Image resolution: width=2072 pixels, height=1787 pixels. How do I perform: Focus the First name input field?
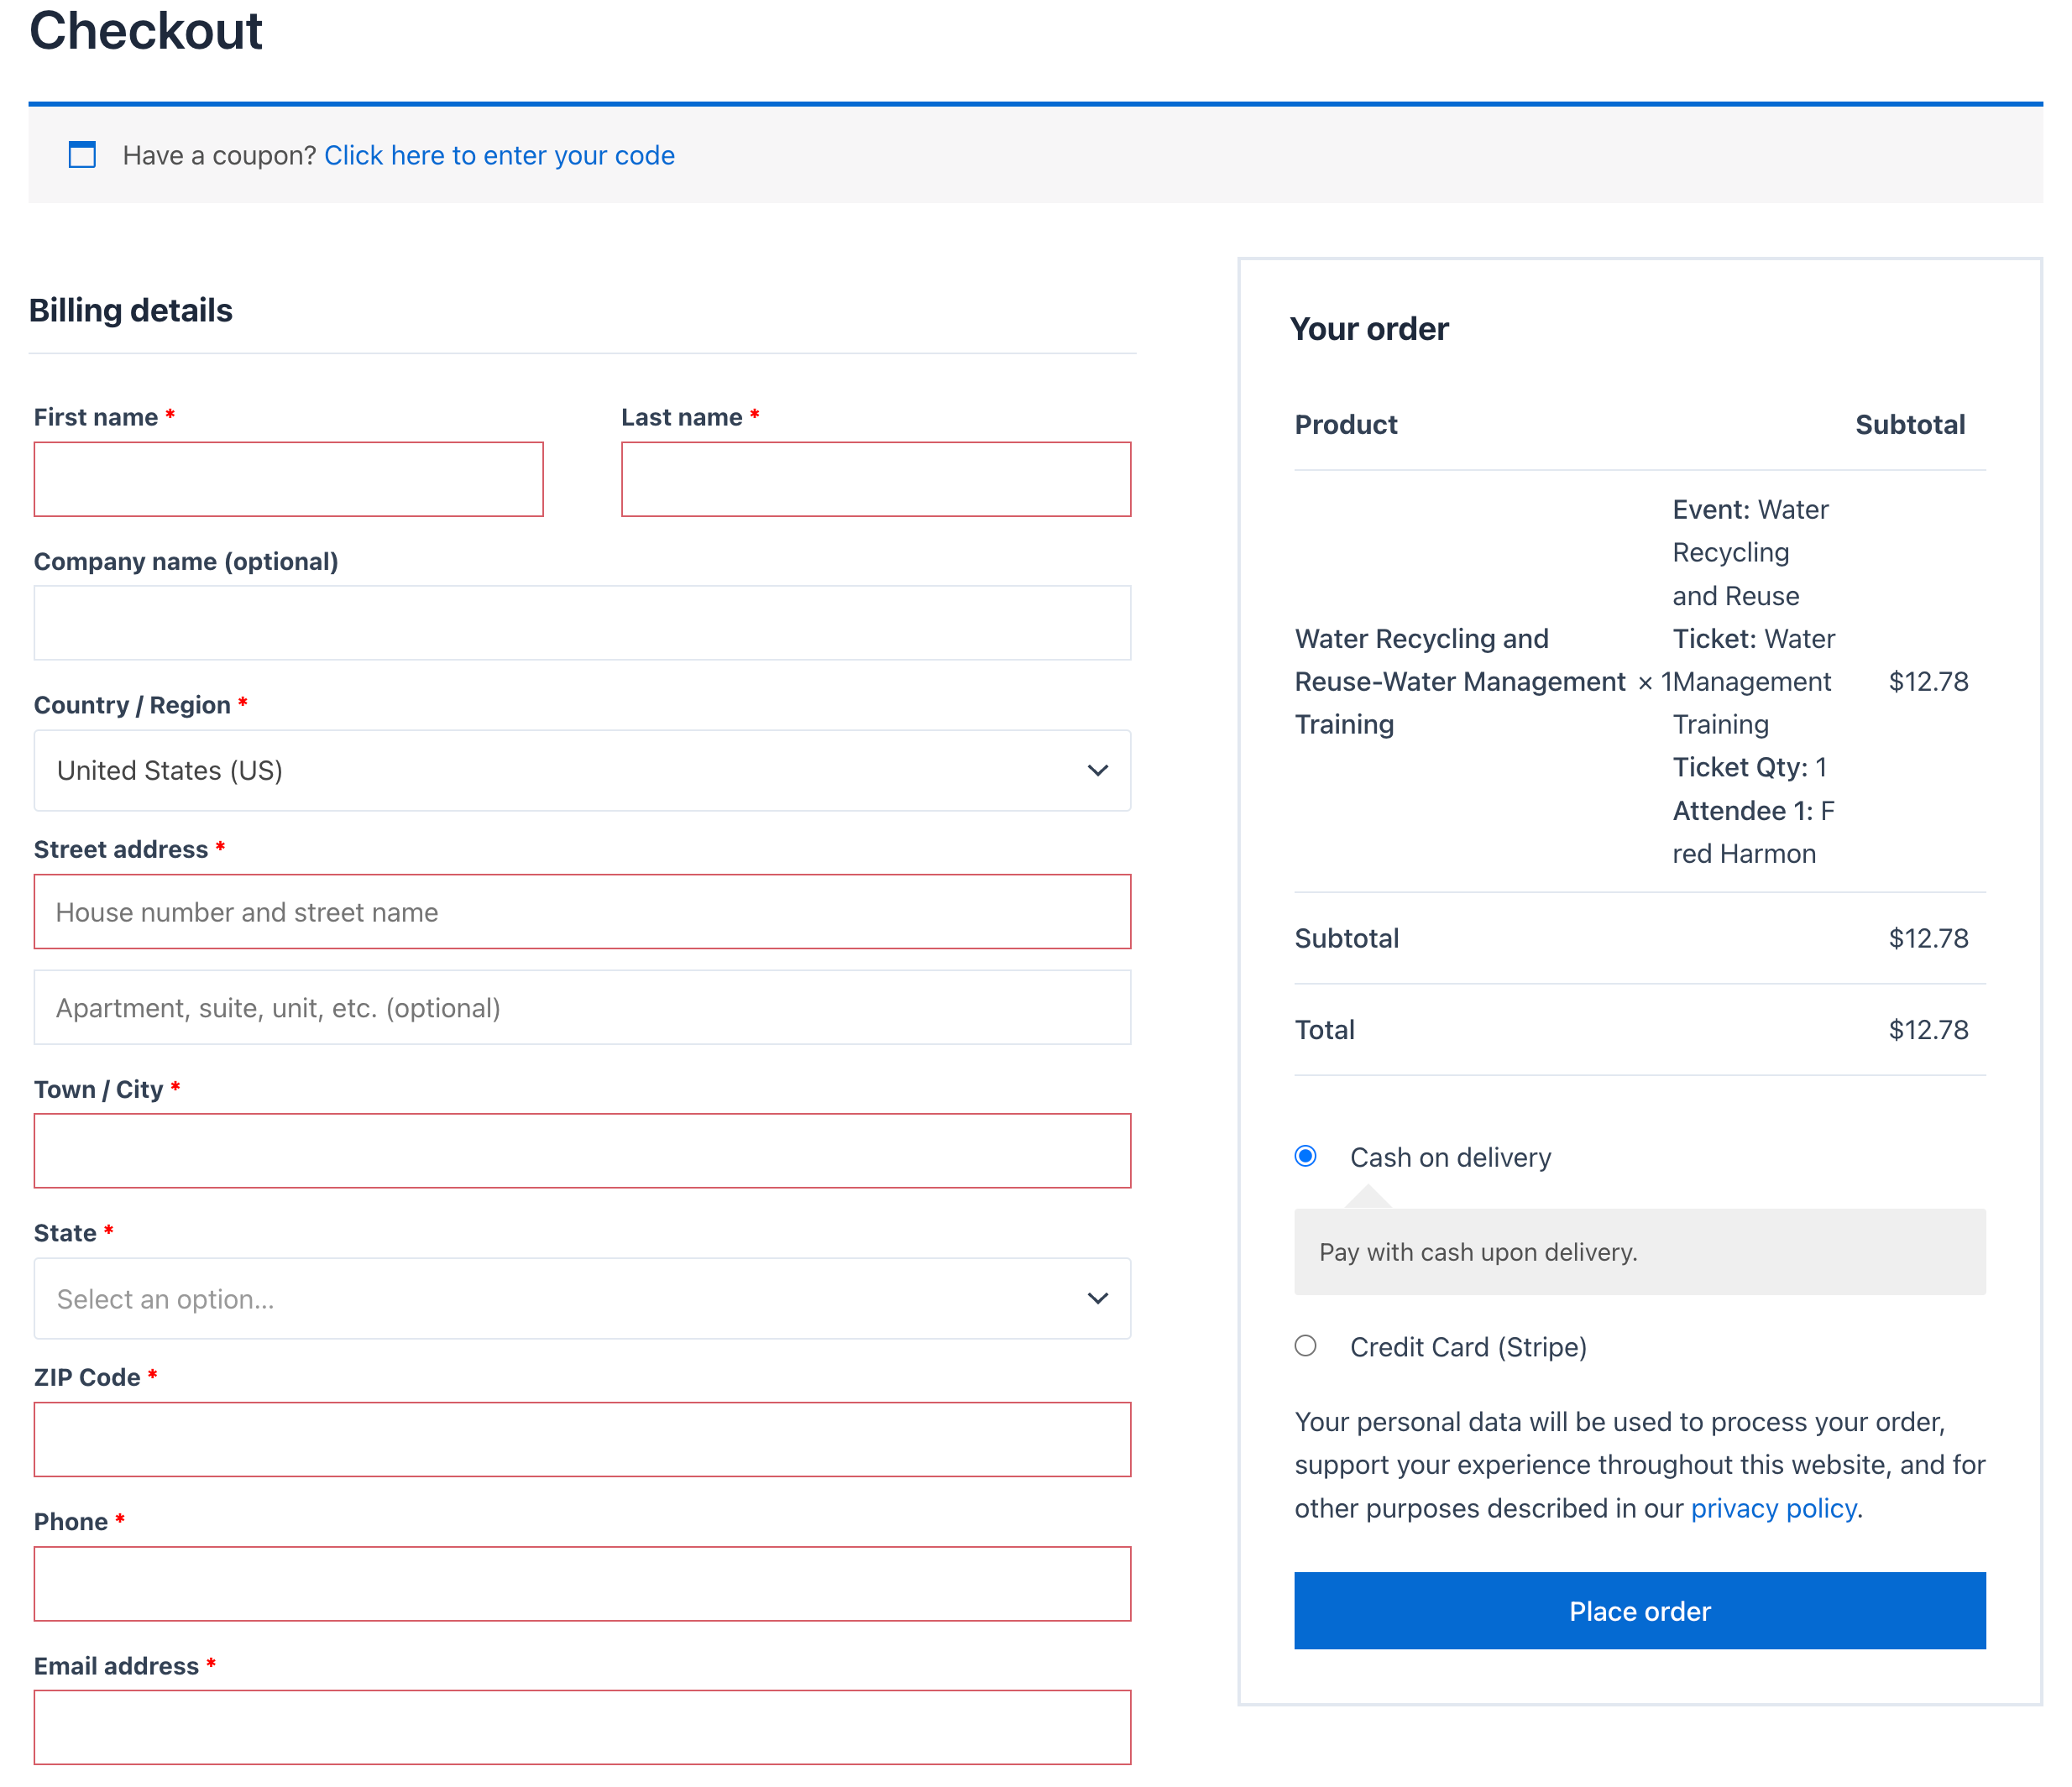click(x=288, y=479)
